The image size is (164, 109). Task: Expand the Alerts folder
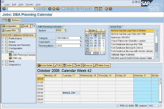pos(3,61)
